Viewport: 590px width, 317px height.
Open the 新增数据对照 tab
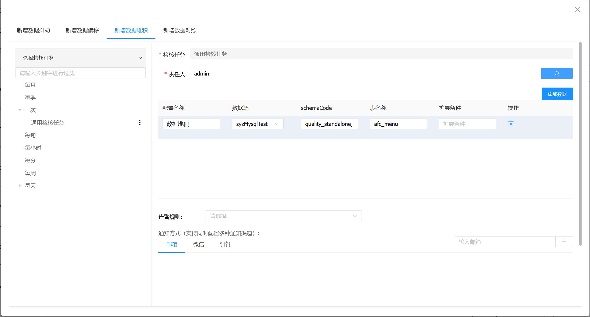[x=180, y=30]
